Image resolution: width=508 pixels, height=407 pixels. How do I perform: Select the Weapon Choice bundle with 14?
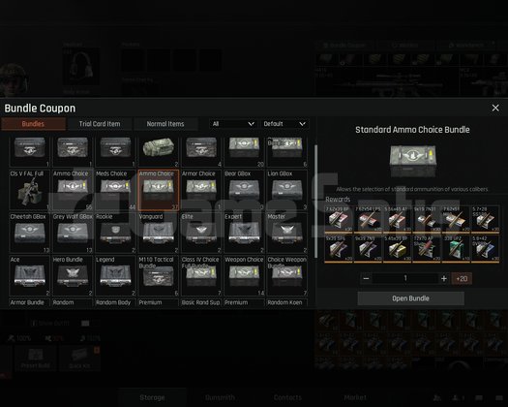[x=244, y=276]
